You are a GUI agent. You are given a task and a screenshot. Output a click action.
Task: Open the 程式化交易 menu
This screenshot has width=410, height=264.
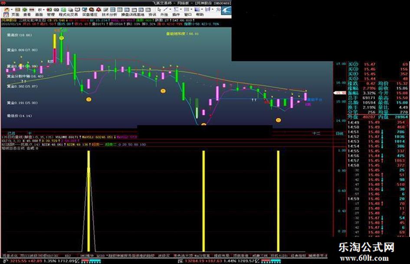coord(68,15)
